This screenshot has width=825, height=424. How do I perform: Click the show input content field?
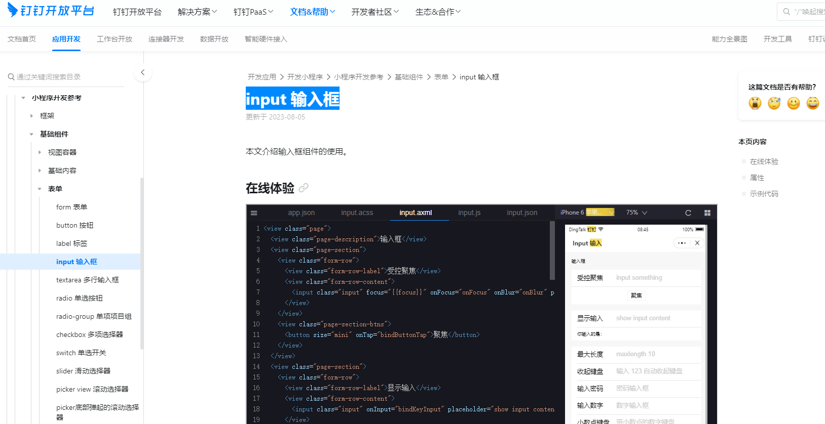click(x=658, y=318)
